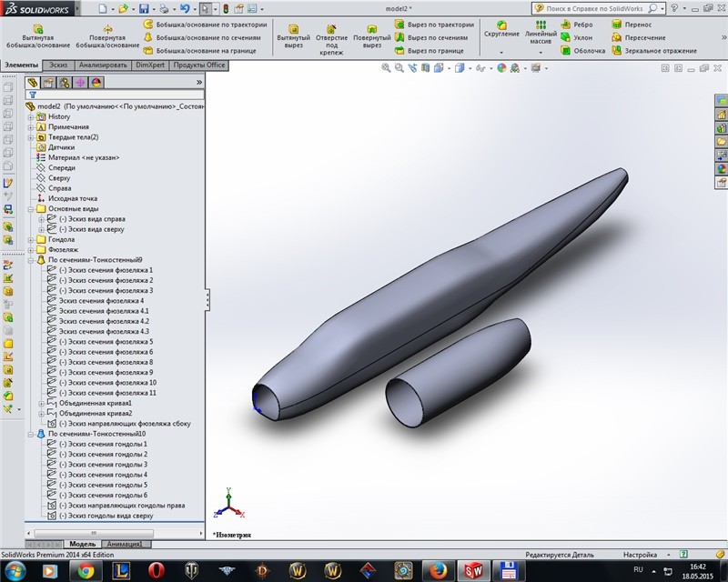Open the Отверстие под крепеж tool
The image size is (728, 582).
pyautogui.click(x=331, y=40)
